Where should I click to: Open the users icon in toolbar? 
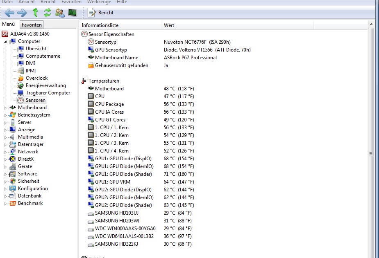point(60,13)
